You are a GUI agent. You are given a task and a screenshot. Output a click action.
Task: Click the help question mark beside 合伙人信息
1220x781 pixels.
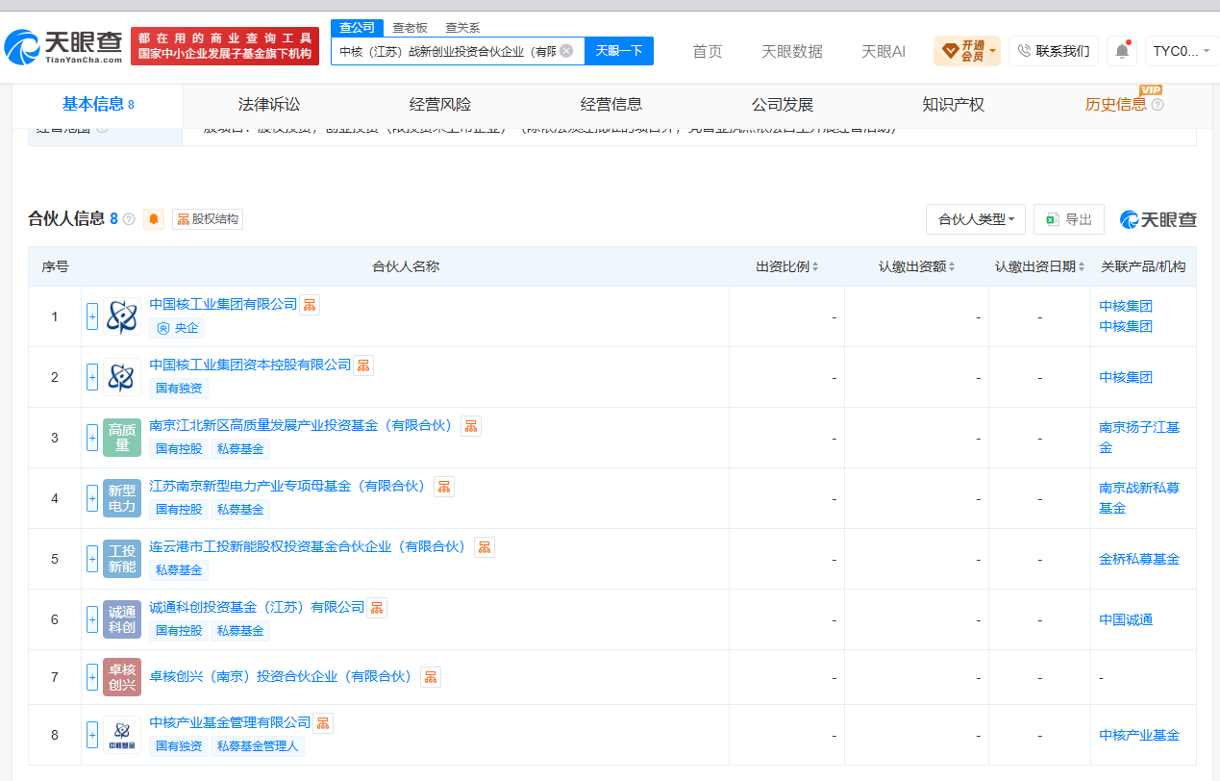coord(129,219)
